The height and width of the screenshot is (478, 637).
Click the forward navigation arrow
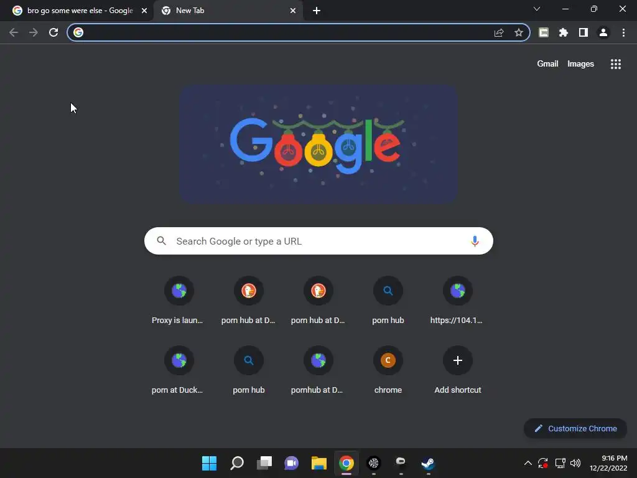[34, 32]
